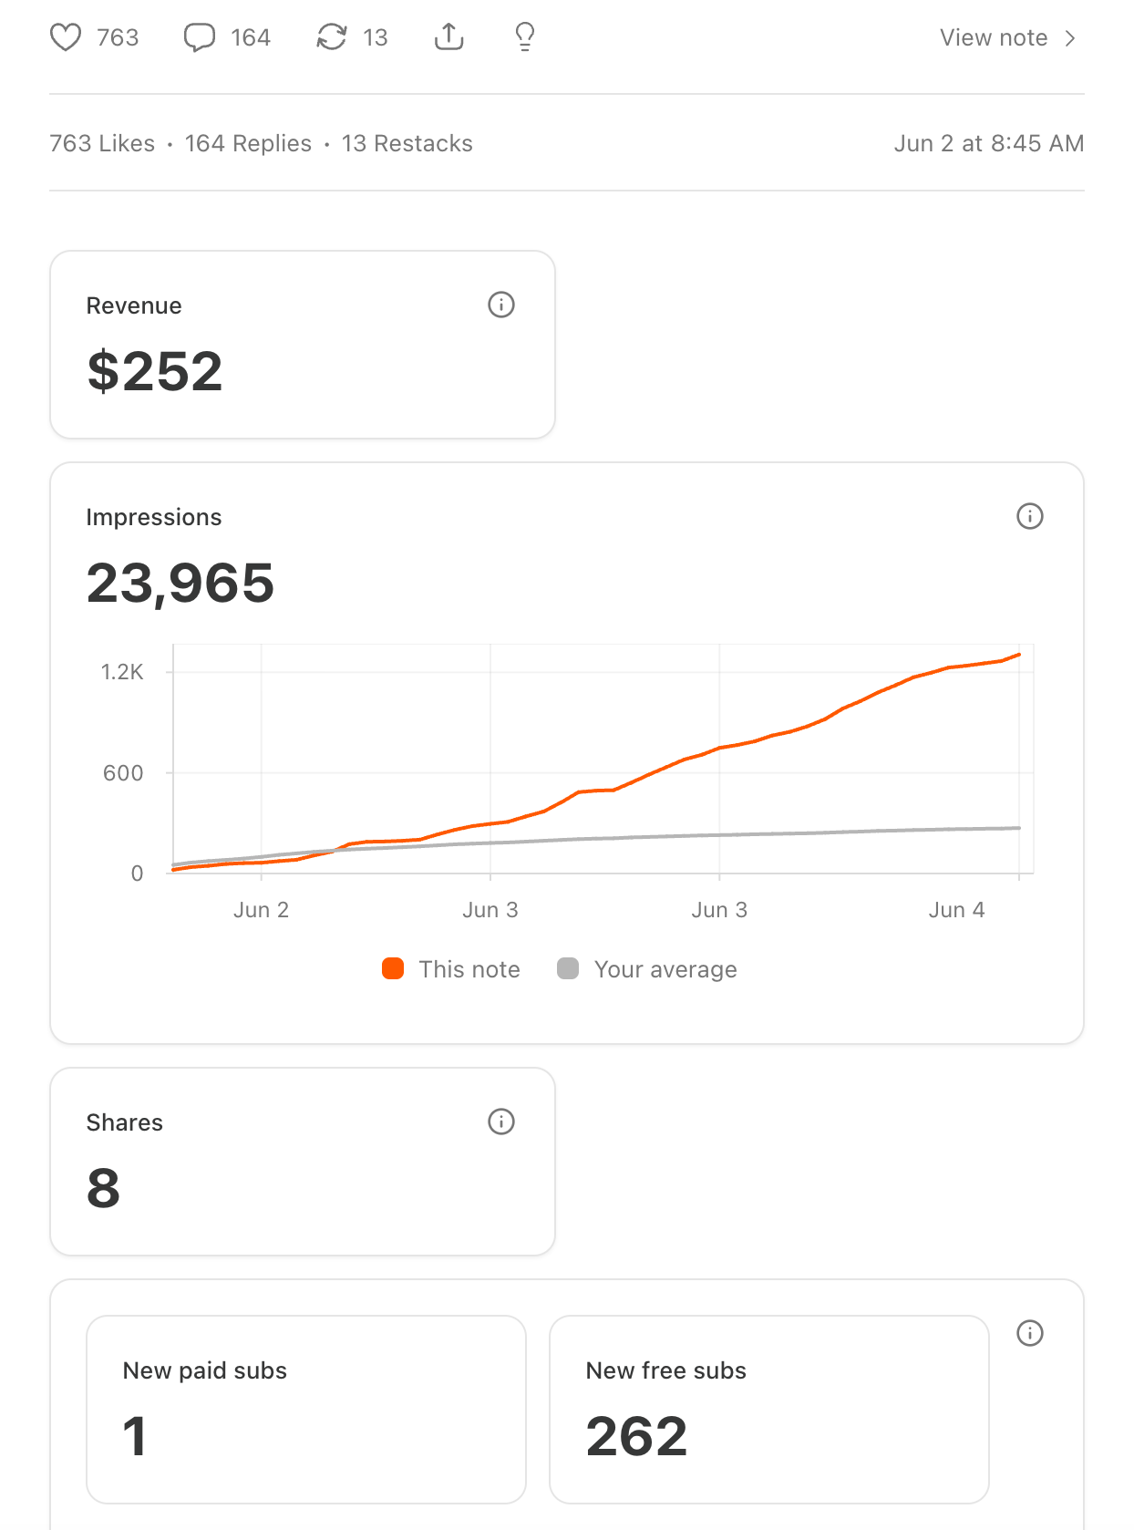Open replies via comment bubble icon
Viewport: 1134px width, 1530px height.
coord(199,37)
